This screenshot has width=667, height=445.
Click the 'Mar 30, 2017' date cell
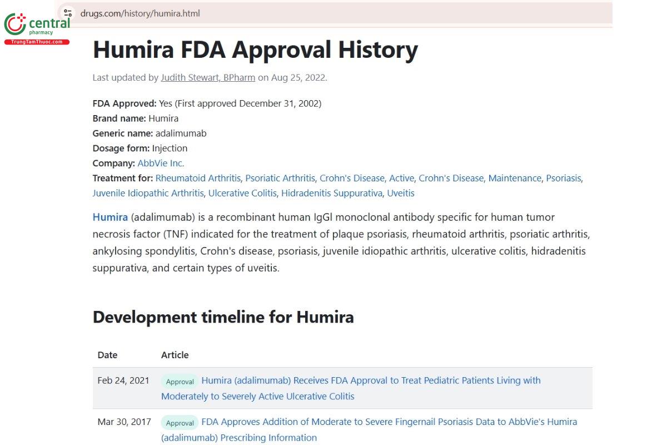coord(124,422)
